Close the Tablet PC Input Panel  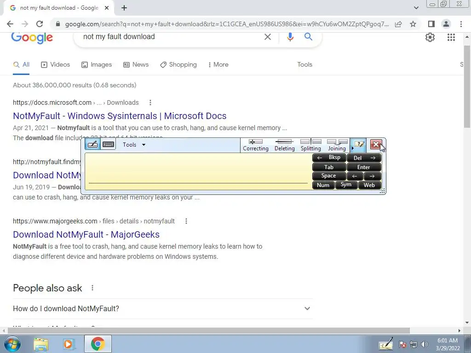click(x=376, y=145)
